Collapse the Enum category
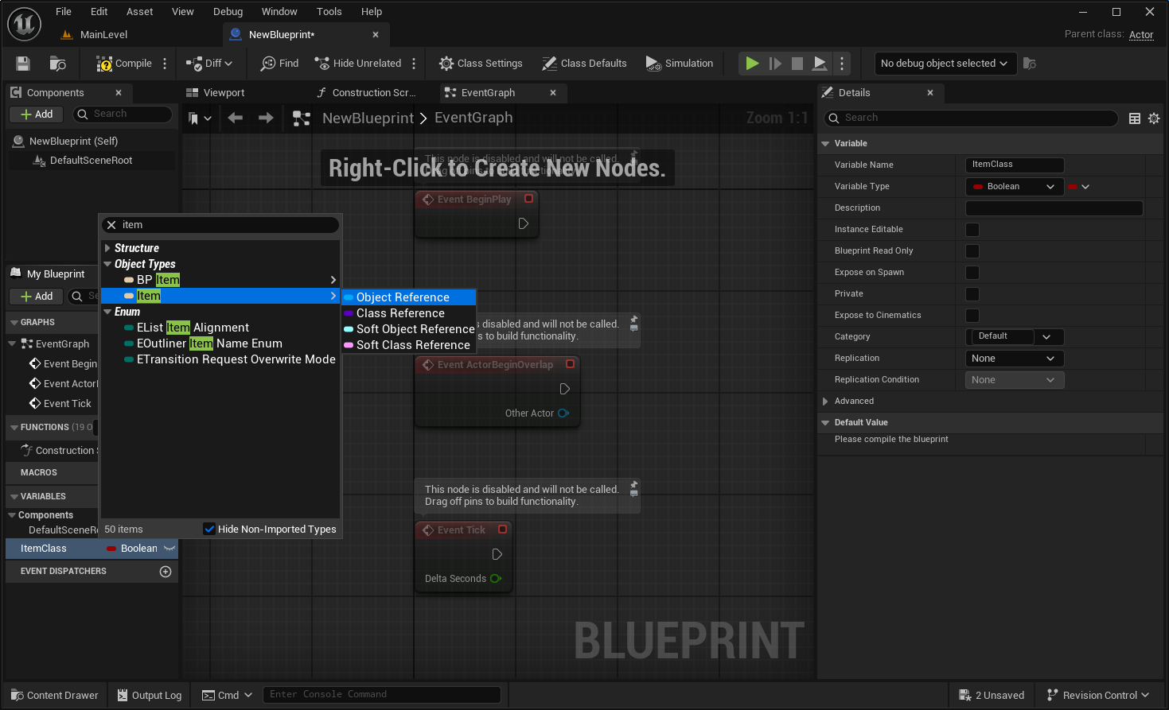The width and height of the screenshot is (1169, 710). pos(107,312)
